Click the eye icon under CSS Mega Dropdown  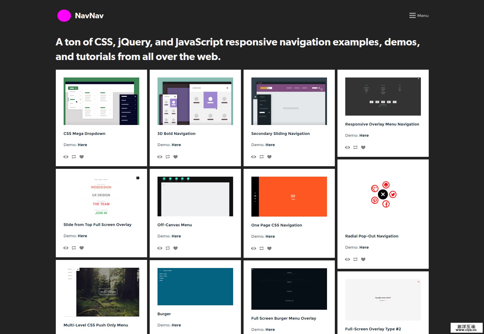click(66, 157)
